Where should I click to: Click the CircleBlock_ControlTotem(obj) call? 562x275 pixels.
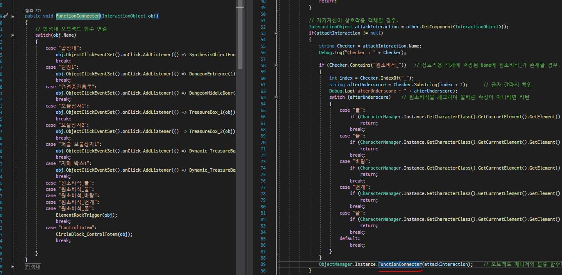point(94,234)
